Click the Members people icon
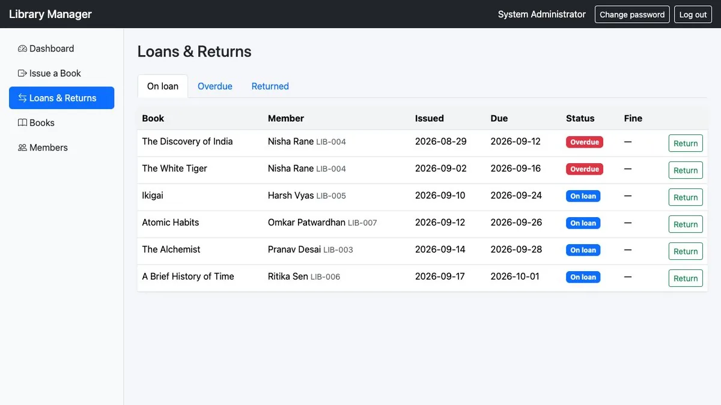The image size is (721, 405). pos(22,147)
